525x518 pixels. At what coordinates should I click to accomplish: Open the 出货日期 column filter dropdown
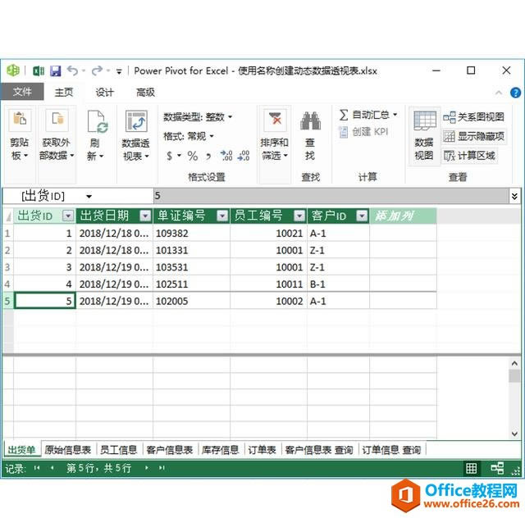click(145, 216)
